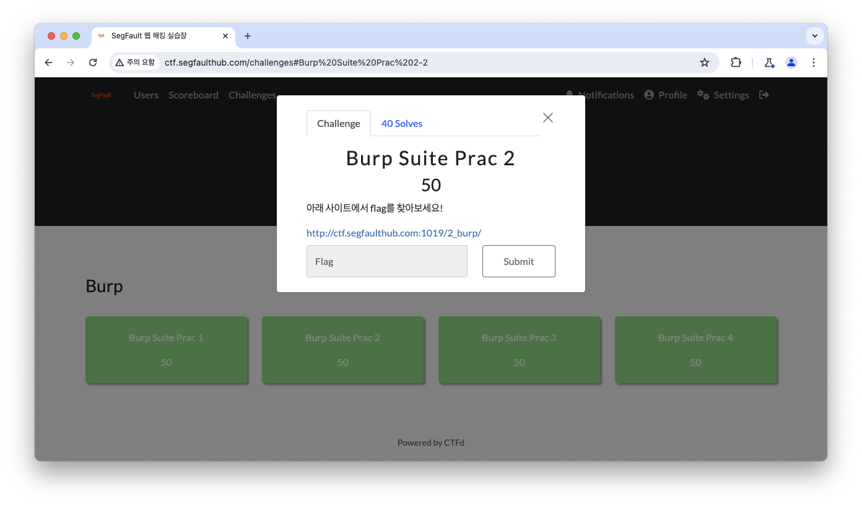
Task: Close the SegFault browser tab
Action: point(225,36)
